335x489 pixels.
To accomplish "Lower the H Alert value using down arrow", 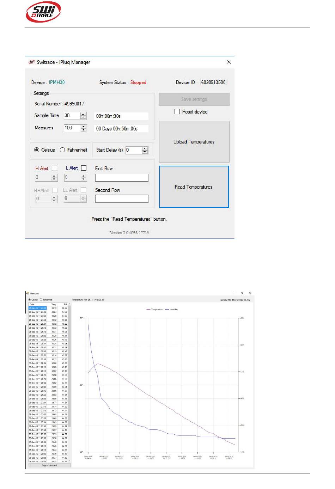I will pyautogui.click(x=54, y=179).
